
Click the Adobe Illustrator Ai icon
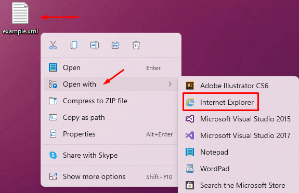click(190, 86)
